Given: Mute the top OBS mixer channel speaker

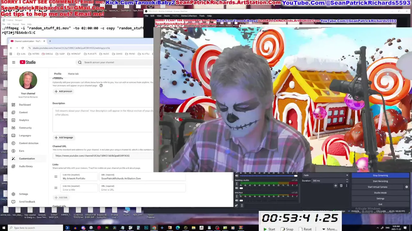Looking at the screenshot, I should [237, 175].
